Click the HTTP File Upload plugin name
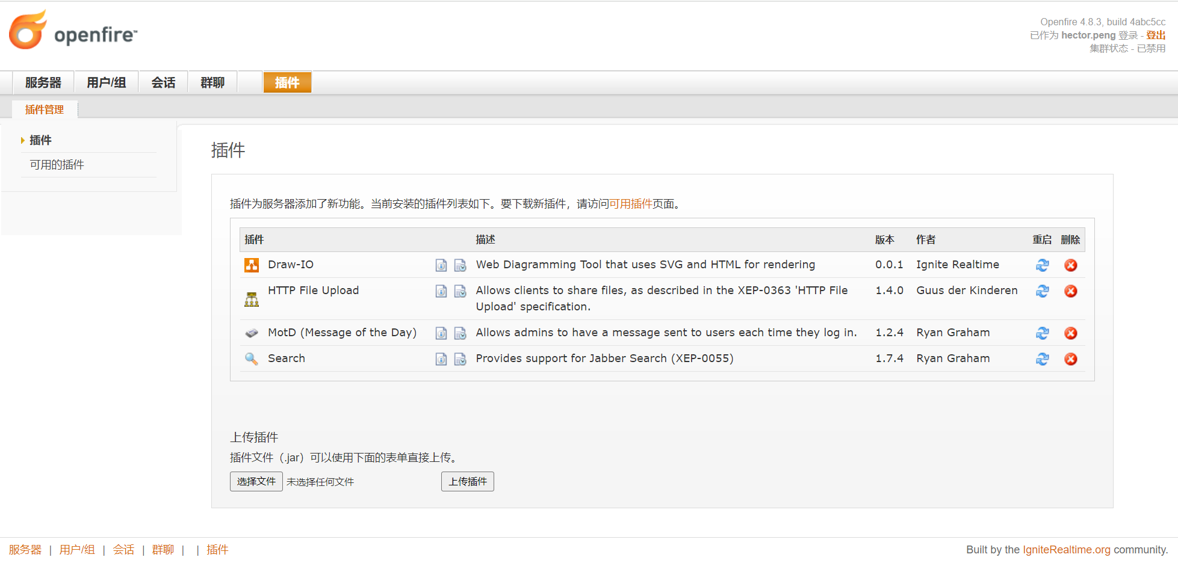1178x572 pixels. (x=314, y=291)
